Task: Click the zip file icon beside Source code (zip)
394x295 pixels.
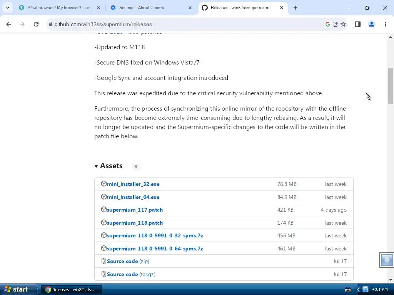Action: 104,261
